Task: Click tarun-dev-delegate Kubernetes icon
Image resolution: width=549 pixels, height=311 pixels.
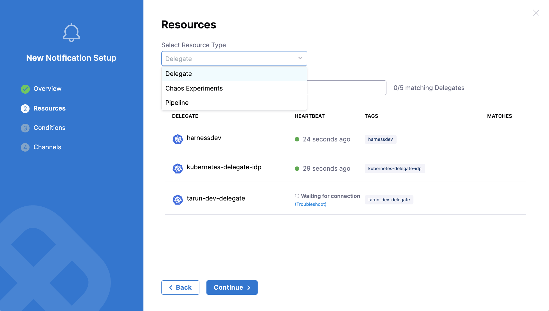Action: 178,200
